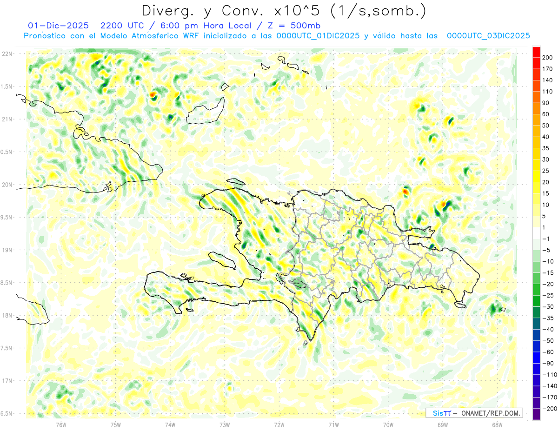Click the title "Diverg. y Conv. x10^5 (1/s,somb.)"
The height and width of the screenshot is (431, 558).
(284, 11)
